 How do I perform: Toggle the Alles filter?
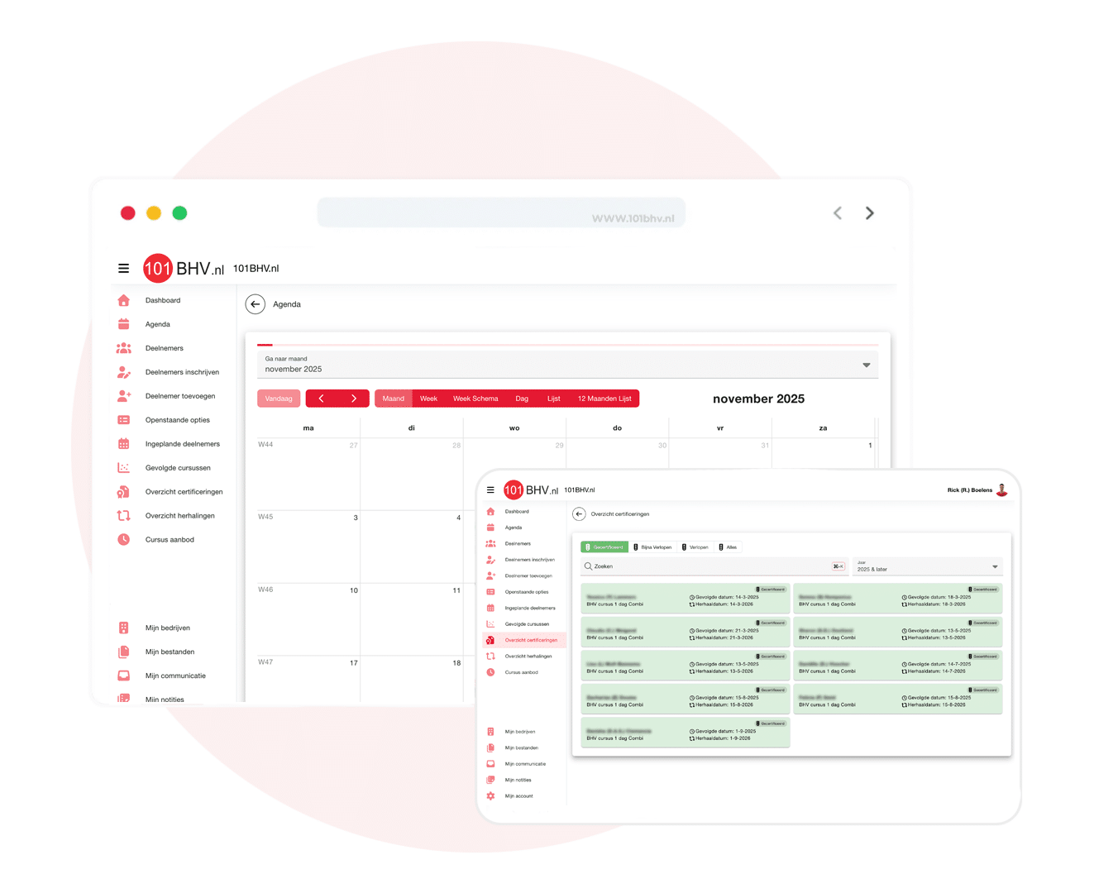[x=728, y=547]
